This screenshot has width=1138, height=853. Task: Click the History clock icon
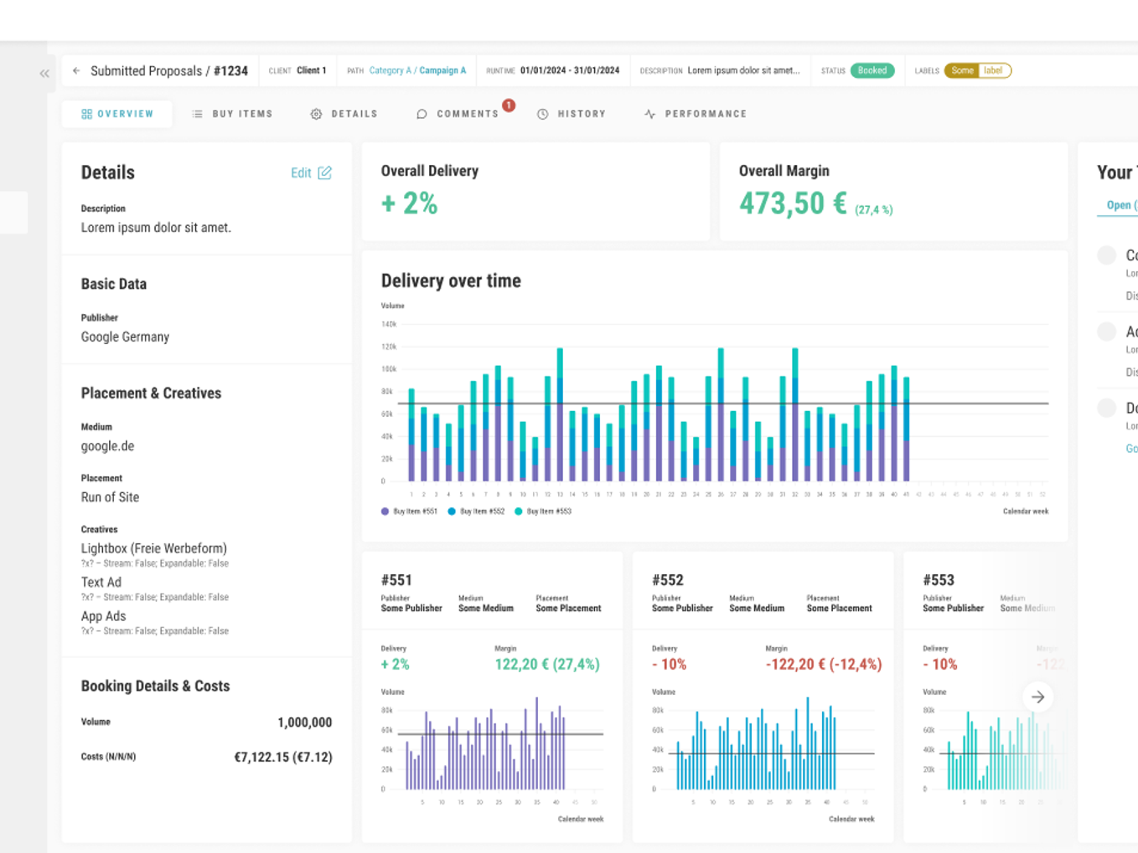pos(543,114)
